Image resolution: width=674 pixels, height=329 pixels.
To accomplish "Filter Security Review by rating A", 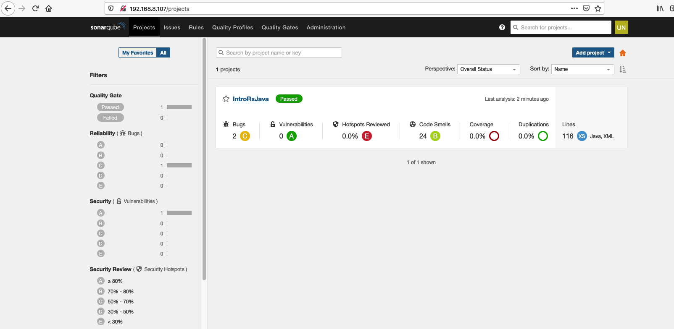I will [101, 281].
